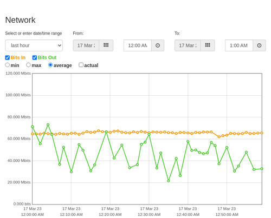Click the 12:30:00 AM axis label
The height and width of the screenshot is (218, 271).
pos(149,215)
